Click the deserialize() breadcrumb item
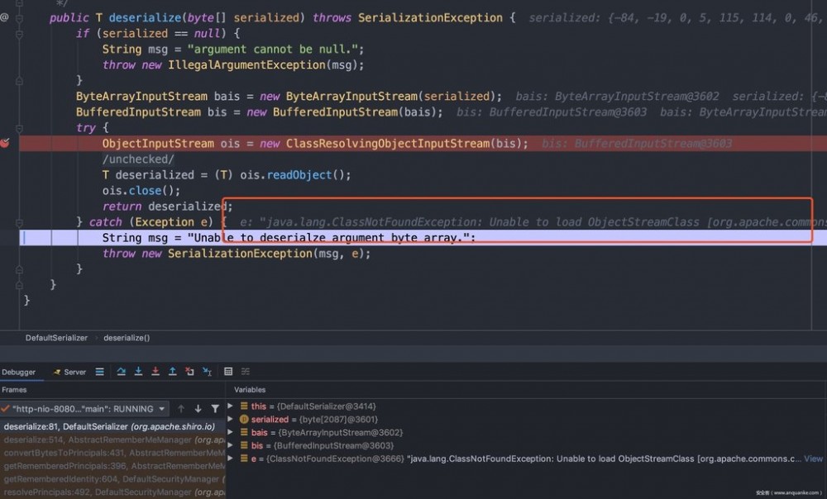 (126, 338)
